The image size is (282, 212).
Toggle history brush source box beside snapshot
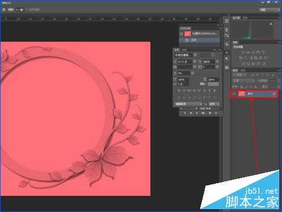click(x=182, y=33)
